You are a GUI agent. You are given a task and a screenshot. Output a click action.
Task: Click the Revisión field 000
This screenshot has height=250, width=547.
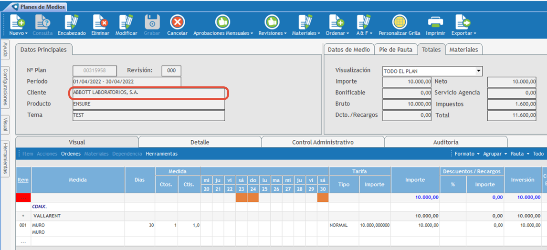coord(171,71)
